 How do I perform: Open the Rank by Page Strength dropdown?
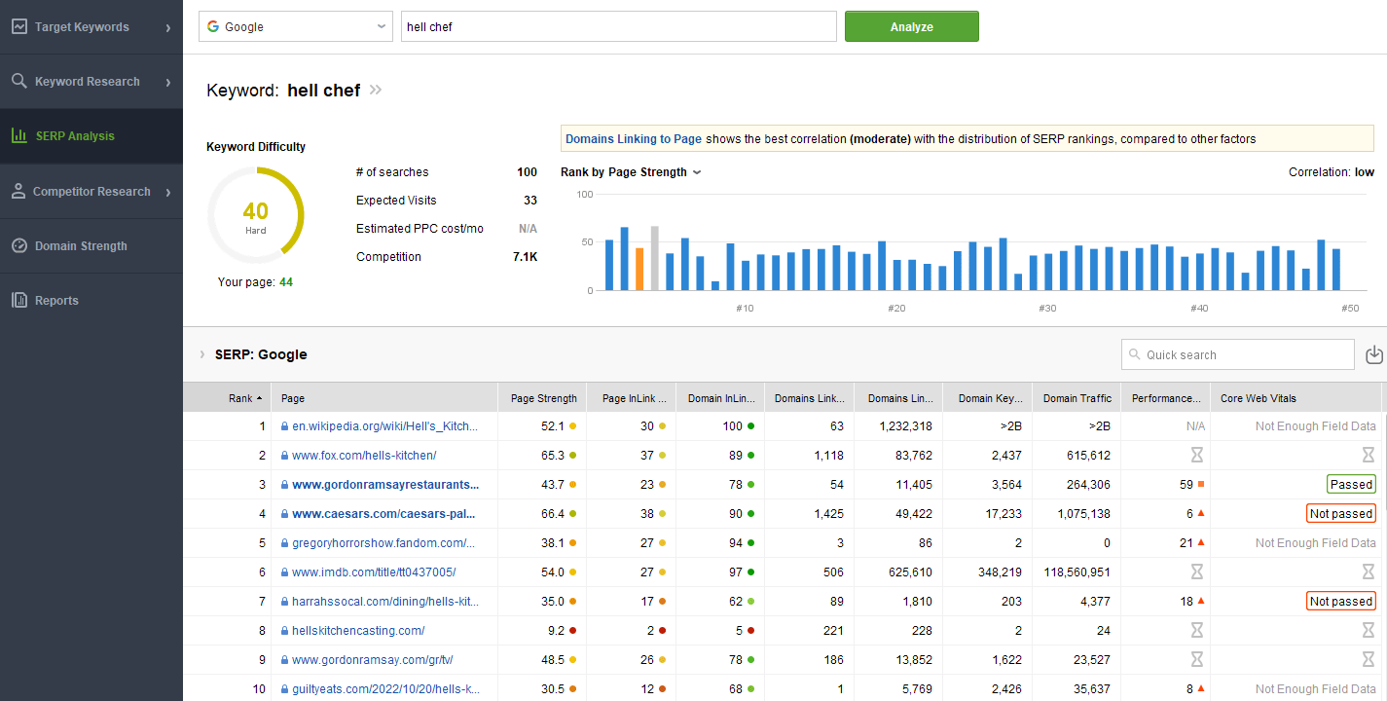tap(631, 172)
